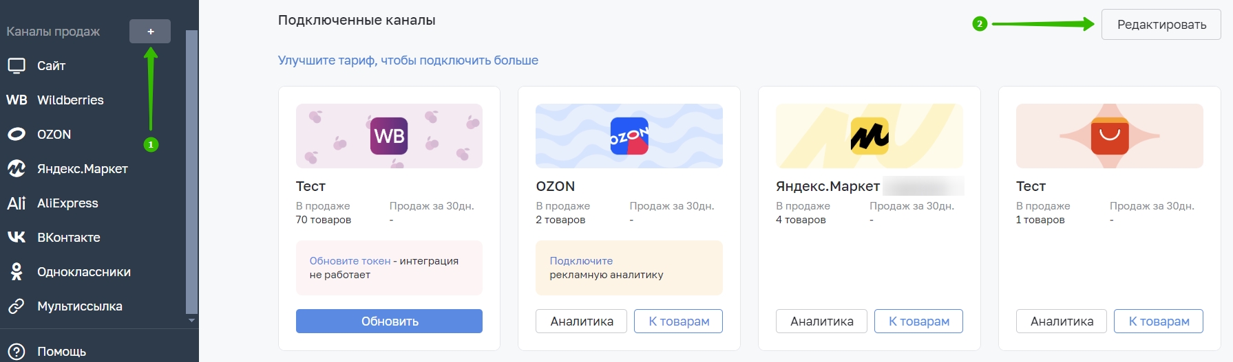Select the Яндекс.Маркет sidebar icon
Viewport: 1233px width, 362px height.
click(17, 169)
